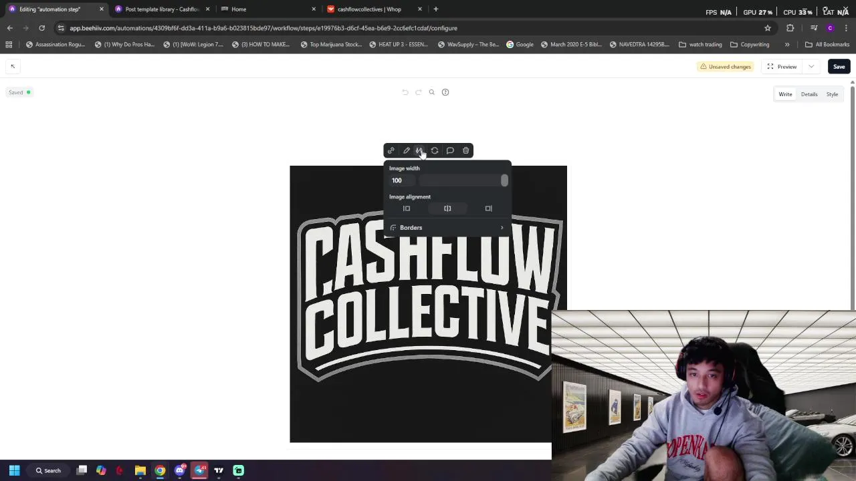Screen dimensions: 856x481
Task: Open Telegram from the taskbar
Action: coord(199,470)
